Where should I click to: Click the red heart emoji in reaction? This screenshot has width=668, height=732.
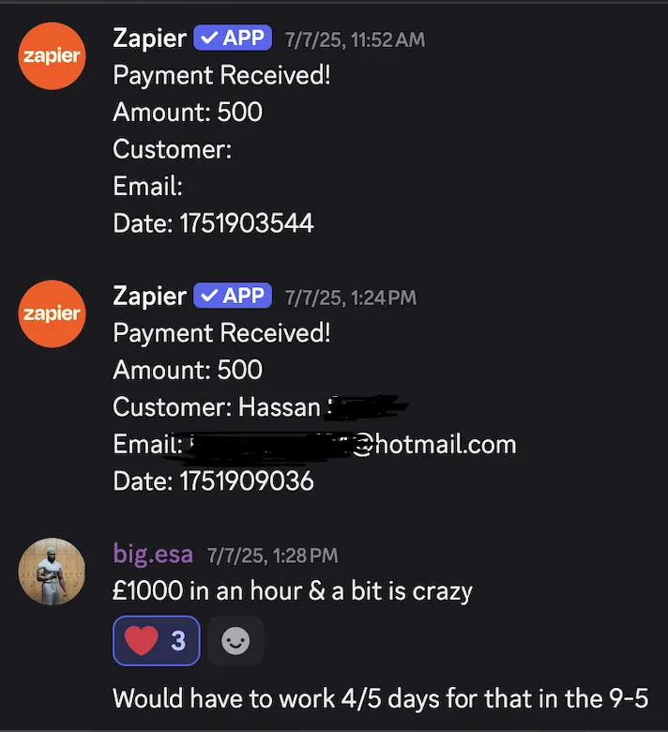pos(142,640)
